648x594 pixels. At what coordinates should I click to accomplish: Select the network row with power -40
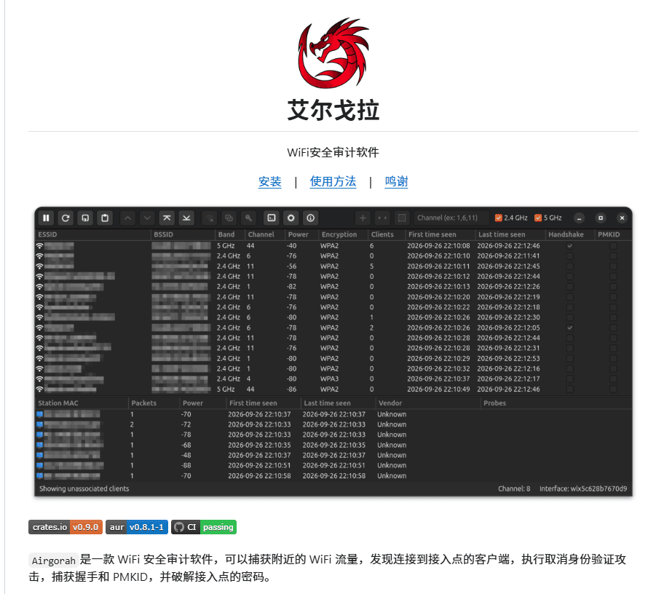(333, 246)
